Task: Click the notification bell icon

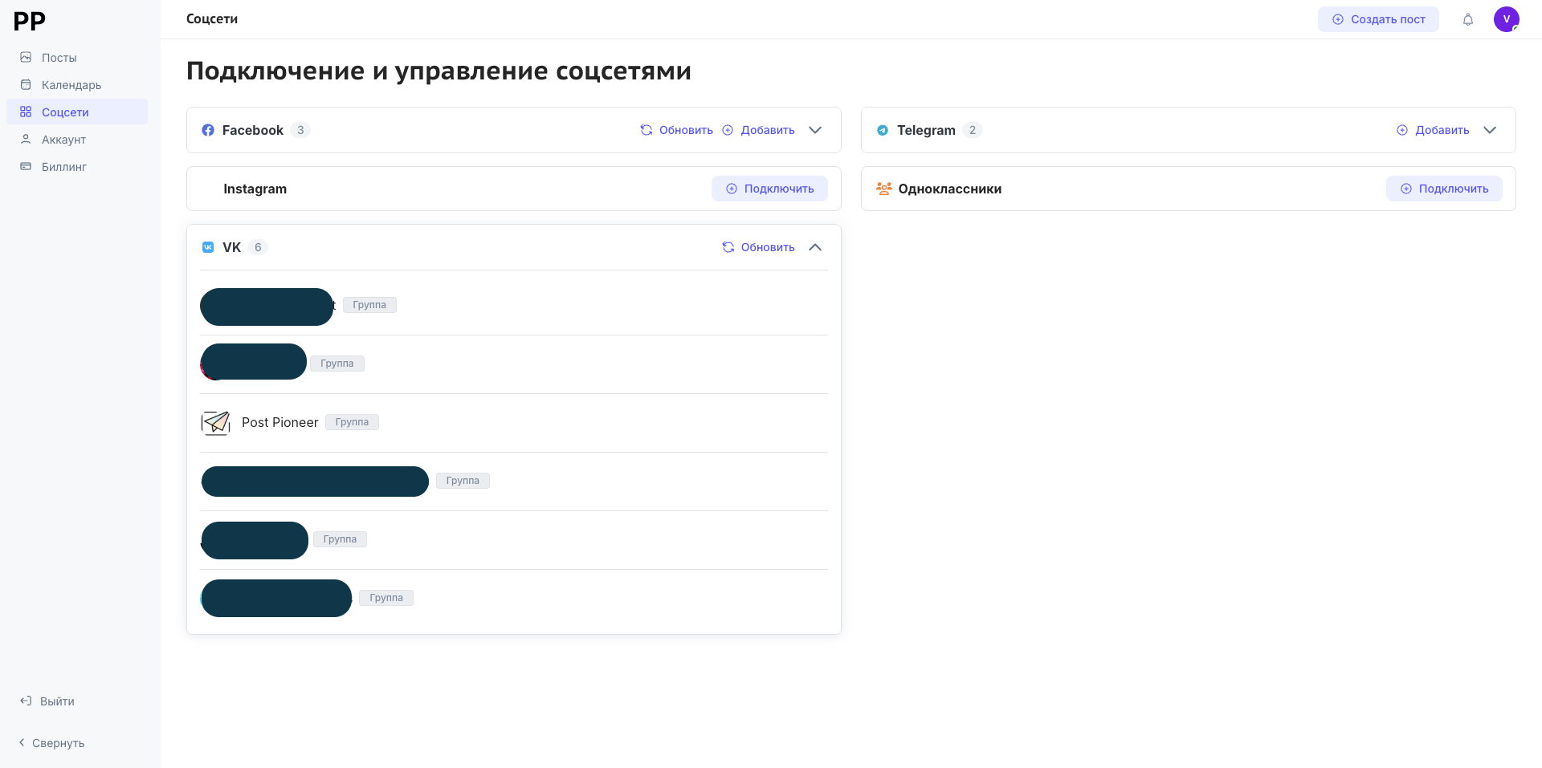Action: [x=1467, y=19]
